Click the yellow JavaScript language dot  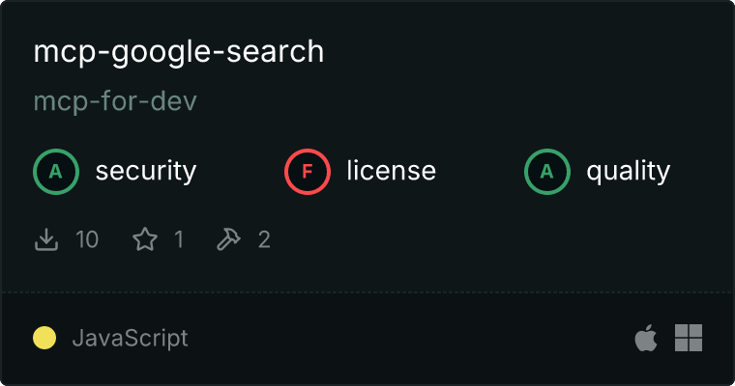click(44, 338)
